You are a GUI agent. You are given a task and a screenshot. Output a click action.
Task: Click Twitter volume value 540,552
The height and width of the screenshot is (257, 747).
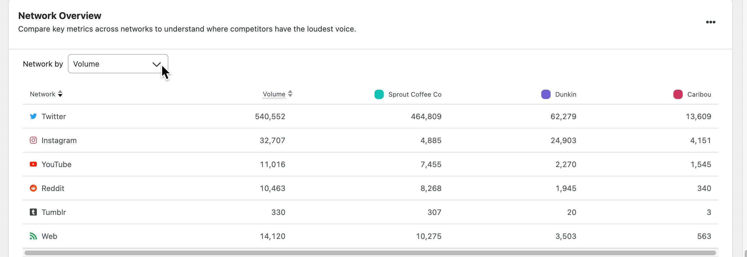tap(270, 117)
